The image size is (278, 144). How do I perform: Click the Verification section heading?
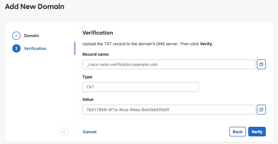(x=98, y=33)
